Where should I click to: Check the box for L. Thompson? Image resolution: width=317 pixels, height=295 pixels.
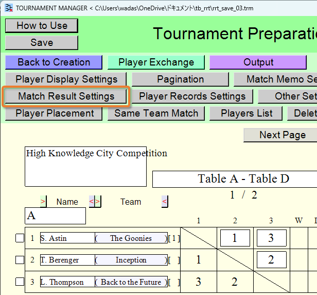coord(20,282)
